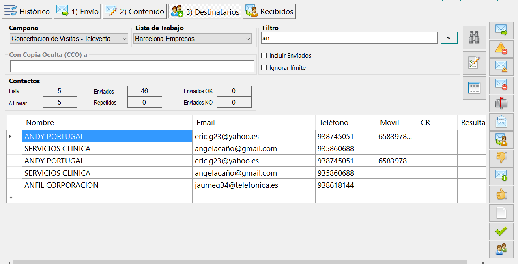Go to the 2) Contenido tab

(x=134, y=12)
